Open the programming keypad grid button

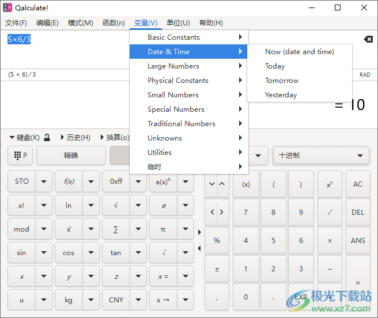(x=20, y=156)
